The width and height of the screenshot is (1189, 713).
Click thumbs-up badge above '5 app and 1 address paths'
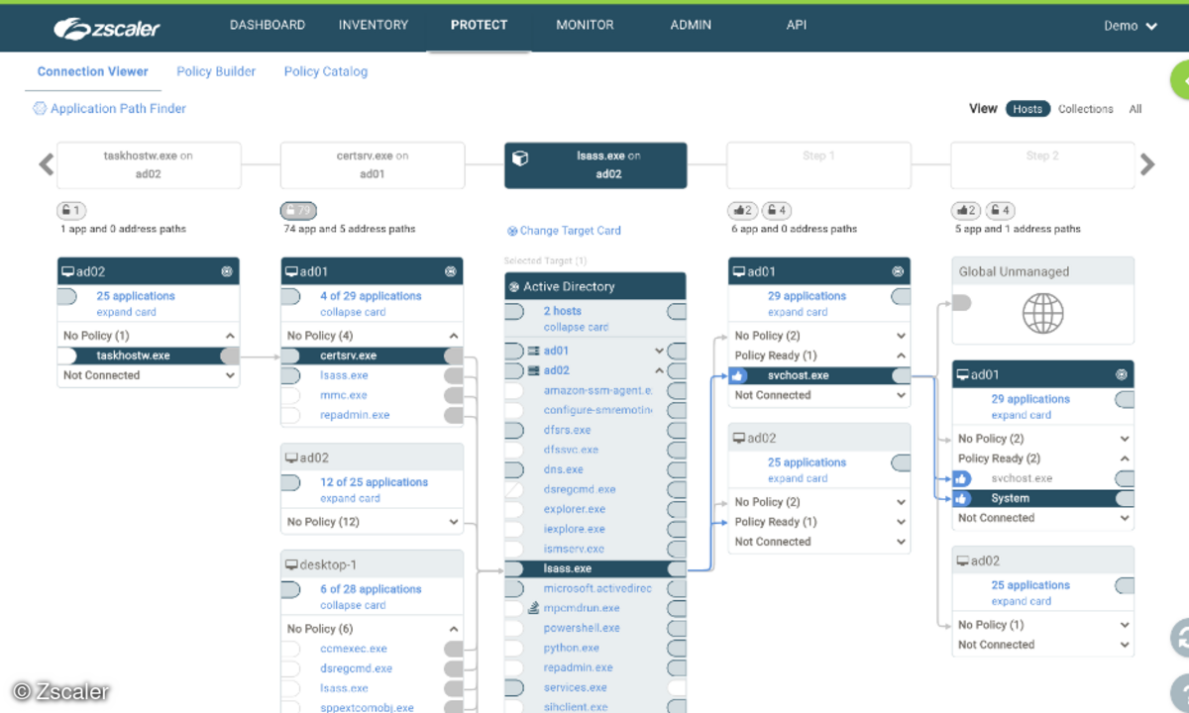coord(967,210)
